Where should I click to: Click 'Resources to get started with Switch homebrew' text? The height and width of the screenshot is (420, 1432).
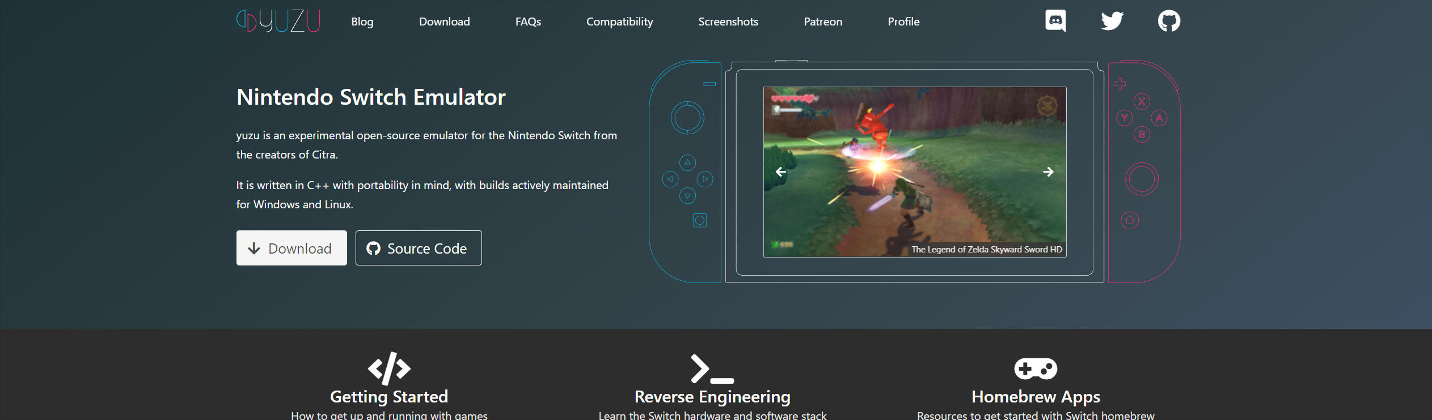coord(1036,415)
